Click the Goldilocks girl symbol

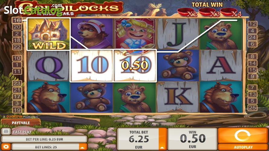[x=135, y=34]
